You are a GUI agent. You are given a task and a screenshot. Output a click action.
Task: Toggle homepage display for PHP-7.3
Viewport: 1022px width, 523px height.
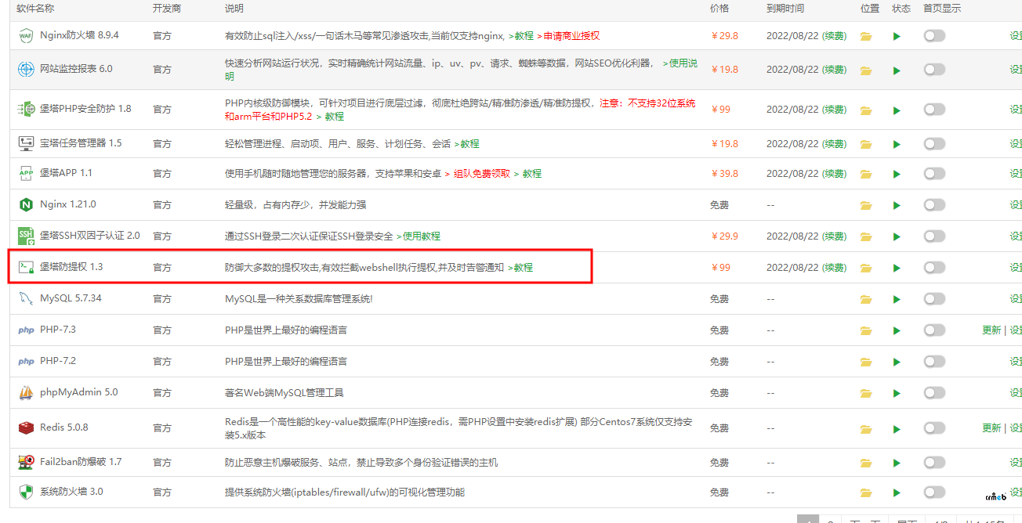tap(934, 330)
